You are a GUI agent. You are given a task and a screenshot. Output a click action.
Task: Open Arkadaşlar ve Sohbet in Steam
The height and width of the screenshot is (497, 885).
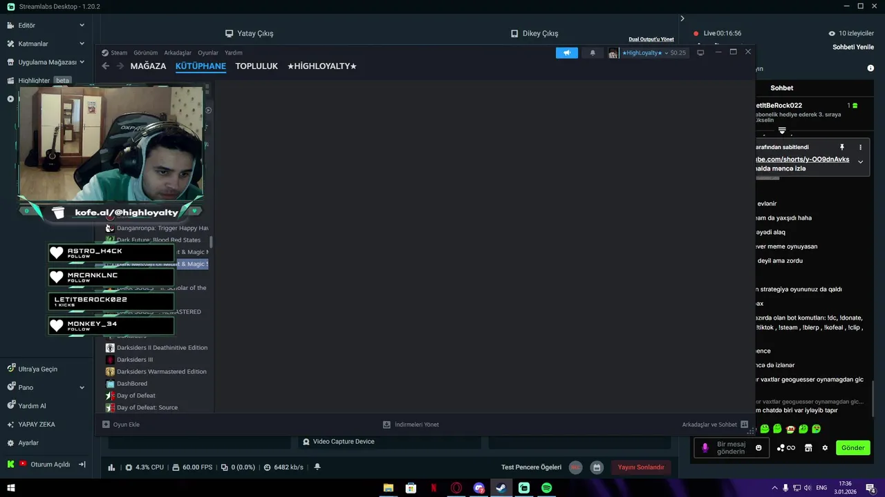click(x=715, y=425)
